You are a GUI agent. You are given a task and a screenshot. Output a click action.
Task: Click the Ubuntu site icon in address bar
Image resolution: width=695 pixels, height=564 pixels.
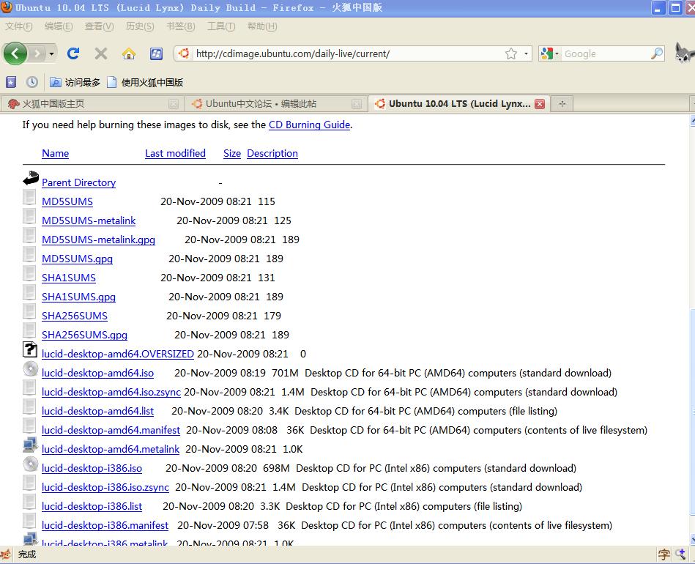pyautogui.click(x=184, y=53)
